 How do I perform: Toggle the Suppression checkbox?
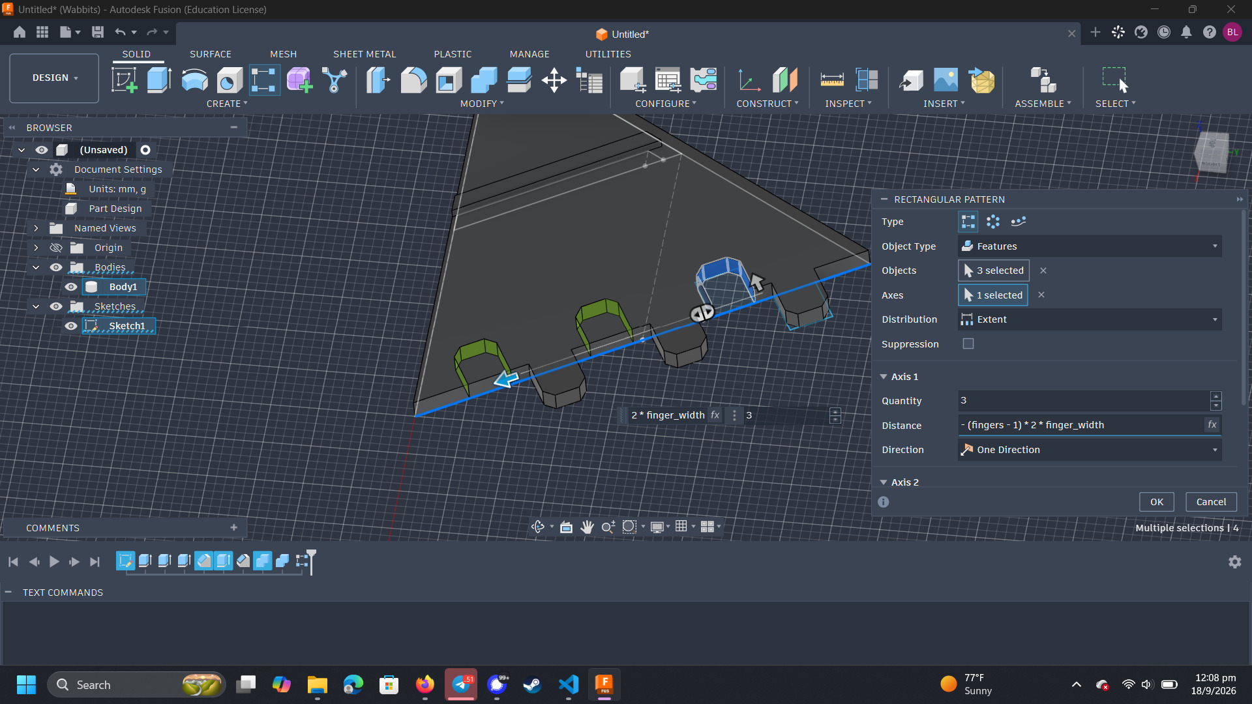tap(968, 344)
